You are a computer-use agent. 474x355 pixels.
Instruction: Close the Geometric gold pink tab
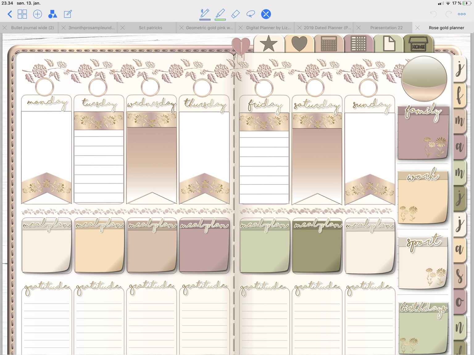[181, 28]
